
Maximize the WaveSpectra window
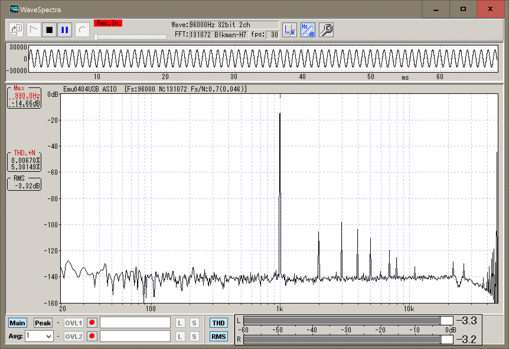(463, 9)
